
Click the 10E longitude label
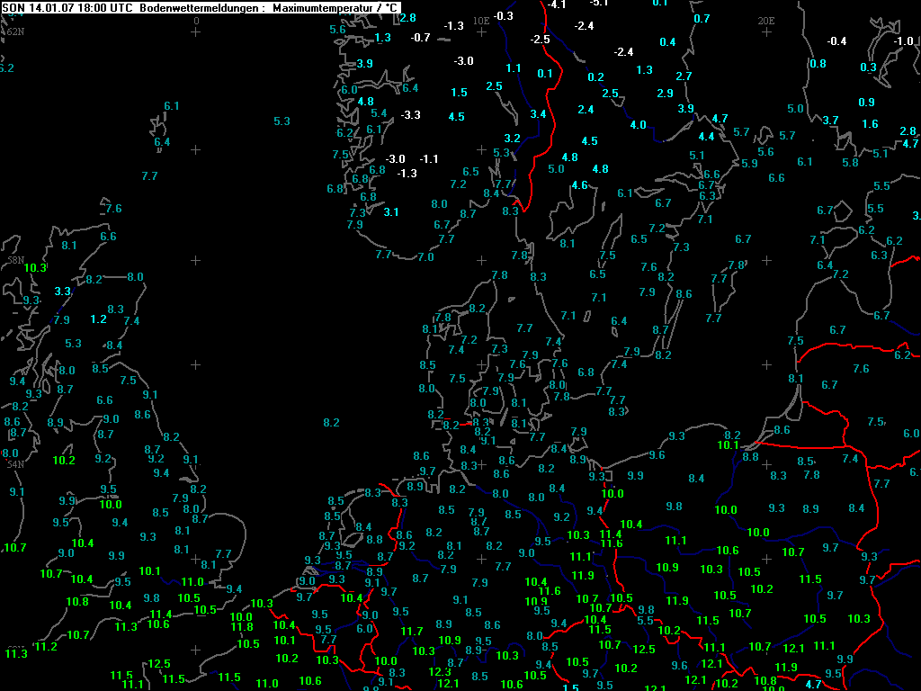click(x=481, y=20)
